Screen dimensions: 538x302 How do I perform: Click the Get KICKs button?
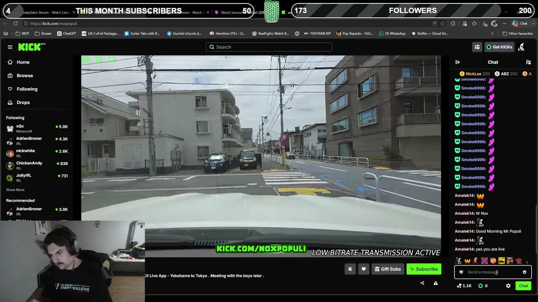(x=499, y=47)
